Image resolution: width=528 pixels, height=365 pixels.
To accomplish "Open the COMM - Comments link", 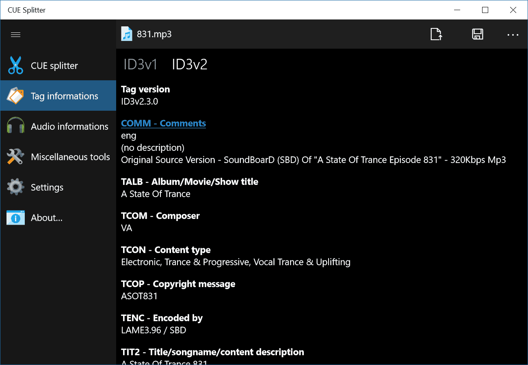I will pos(163,123).
